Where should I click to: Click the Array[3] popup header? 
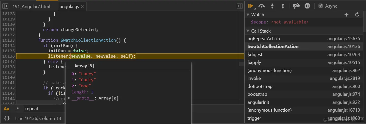pos(84,66)
